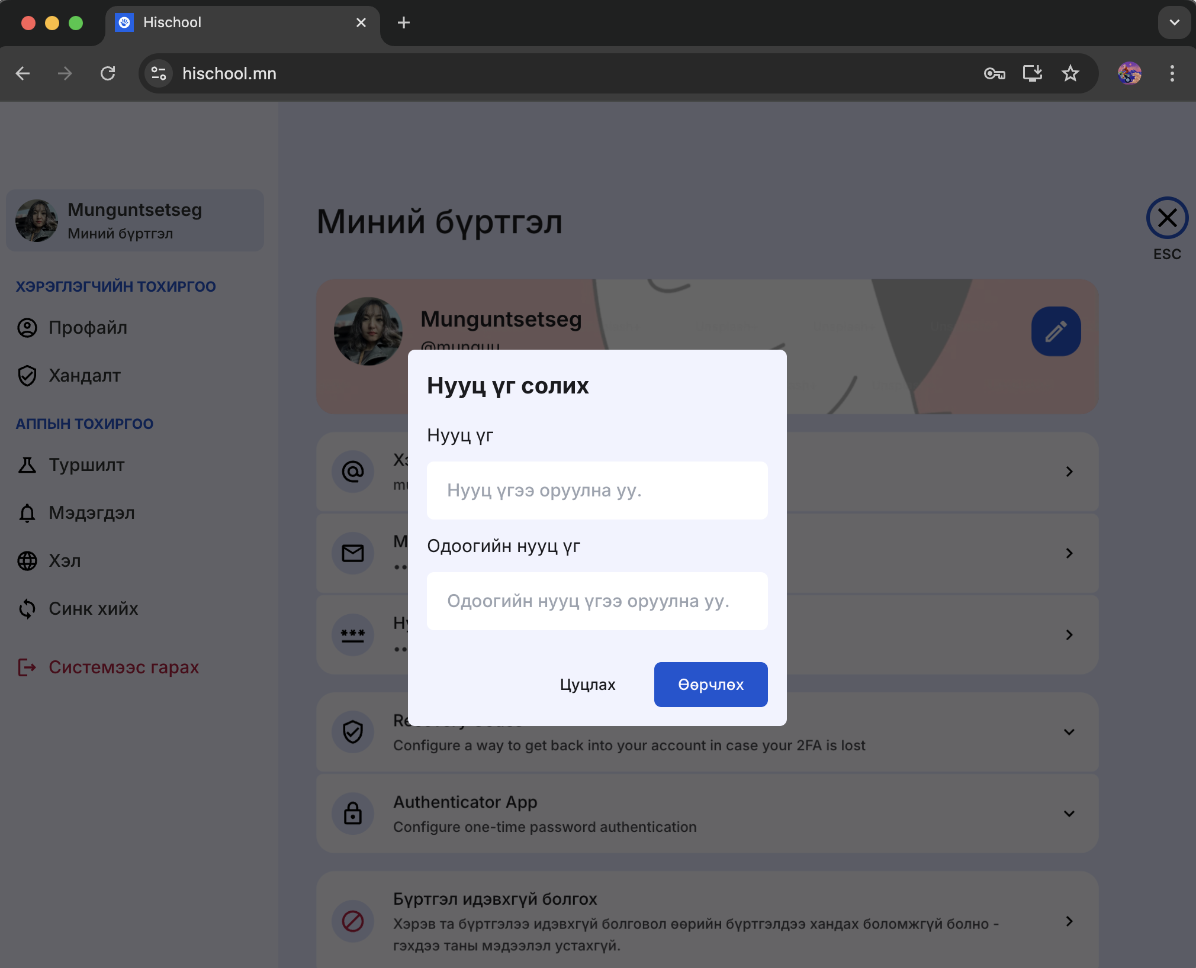Open the Профайл sidebar item
The width and height of the screenshot is (1196, 968).
tap(88, 328)
